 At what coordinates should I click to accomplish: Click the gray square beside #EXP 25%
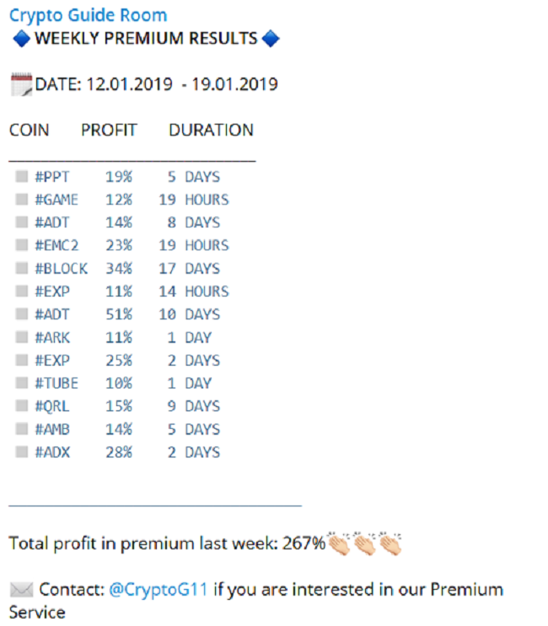click(x=21, y=361)
